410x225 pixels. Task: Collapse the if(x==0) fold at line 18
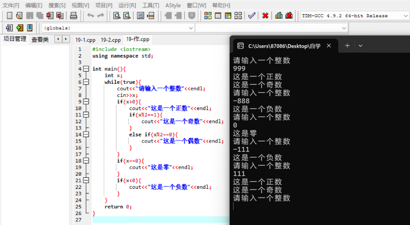[86, 161]
